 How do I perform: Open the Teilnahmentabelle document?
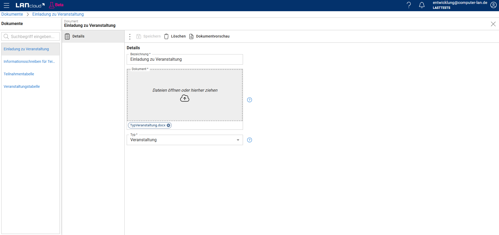pos(19,74)
